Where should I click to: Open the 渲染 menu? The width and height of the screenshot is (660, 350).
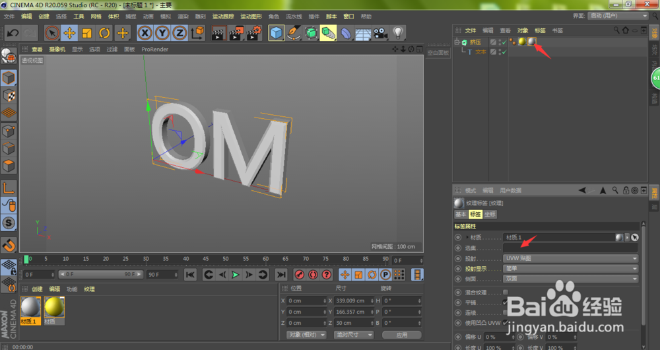[183, 17]
